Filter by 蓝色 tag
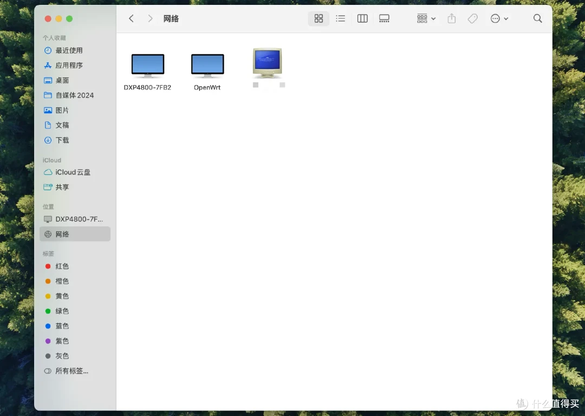The image size is (585, 416). tap(75, 326)
